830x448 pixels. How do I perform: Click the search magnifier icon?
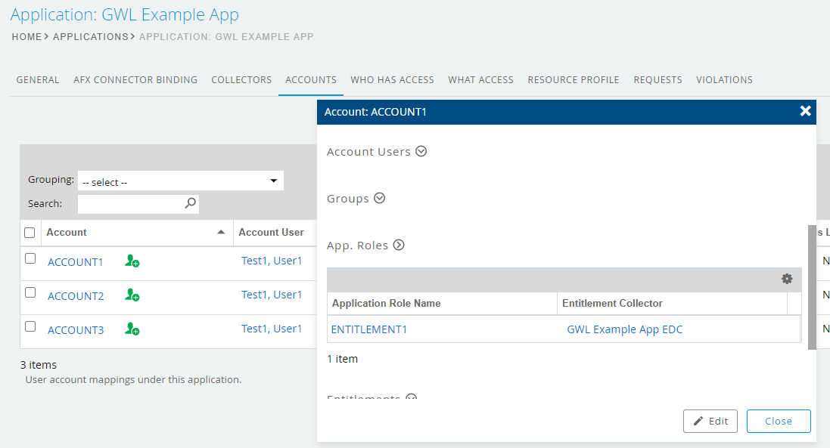click(190, 203)
